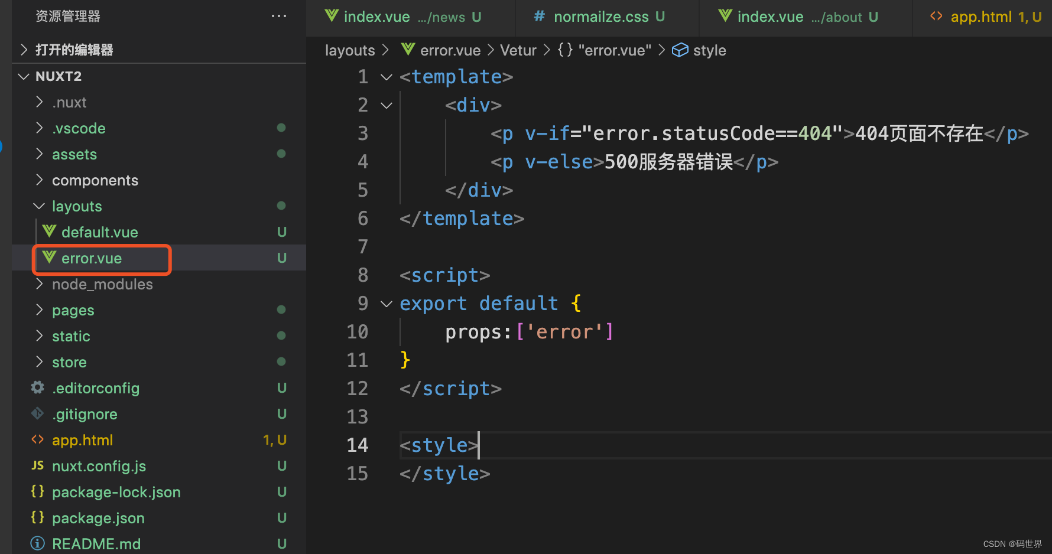Click Vetur breadcrumb segment
Viewport: 1052px width, 554px height.
click(518, 50)
